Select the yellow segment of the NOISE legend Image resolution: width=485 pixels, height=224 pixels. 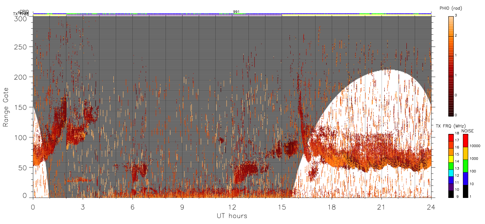tap(465, 153)
